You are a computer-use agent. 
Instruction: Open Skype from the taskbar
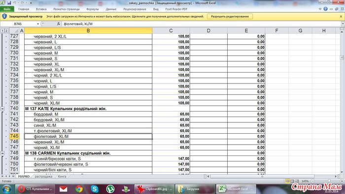pyautogui.click(x=95, y=189)
